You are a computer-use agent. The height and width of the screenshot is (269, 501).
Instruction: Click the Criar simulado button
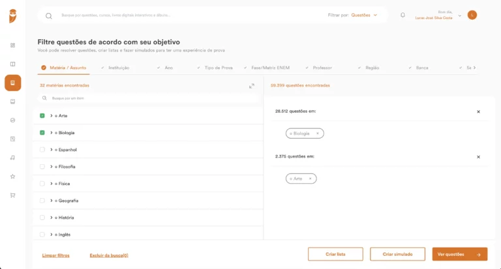pyautogui.click(x=397, y=254)
